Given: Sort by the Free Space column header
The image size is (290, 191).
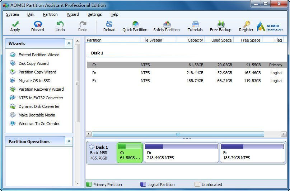Looking at the screenshot, I should pos(248,40).
